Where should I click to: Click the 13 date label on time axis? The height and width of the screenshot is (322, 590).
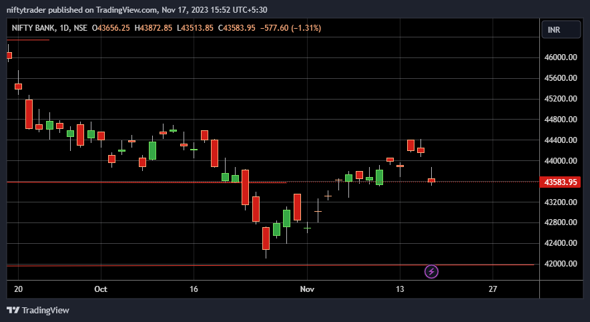tap(400, 289)
